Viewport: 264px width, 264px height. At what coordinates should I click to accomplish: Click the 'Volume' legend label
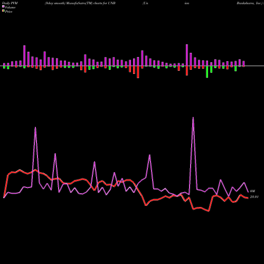[x=10, y=7]
